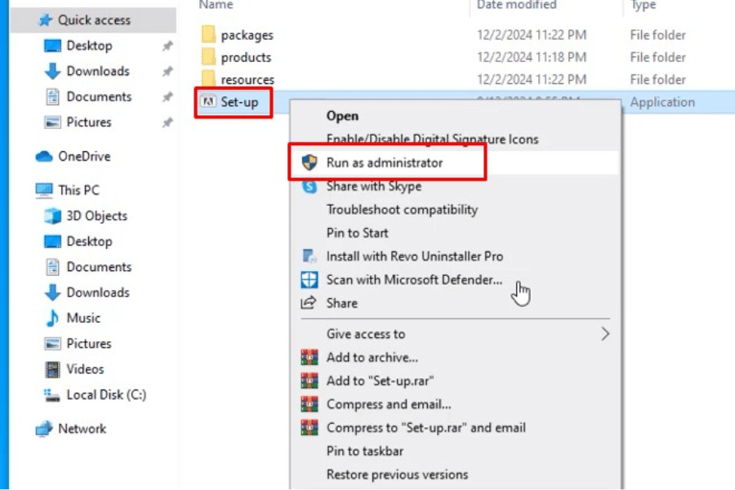Open Local Disk (C:) in sidebar
Screen dimensions: 735x490
pos(106,394)
